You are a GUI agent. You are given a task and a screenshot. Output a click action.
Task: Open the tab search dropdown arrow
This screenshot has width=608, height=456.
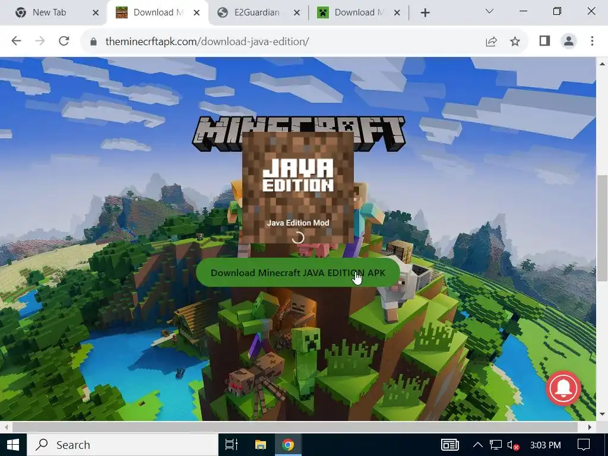point(489,11)
